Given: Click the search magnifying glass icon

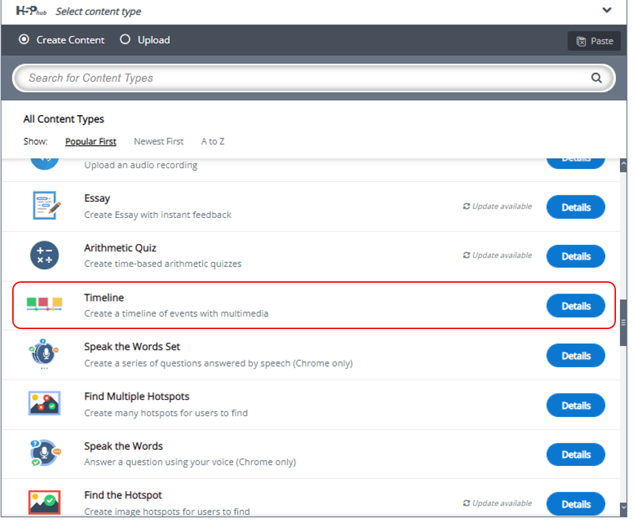Looking at the screenshot, I should point(596,78).
